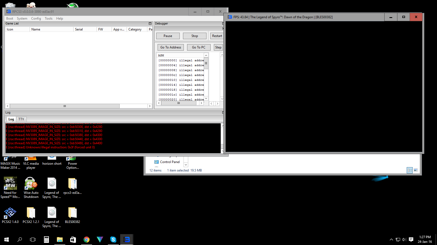Click the ASM list horizontal scrollbar thumb

[178, 103]
